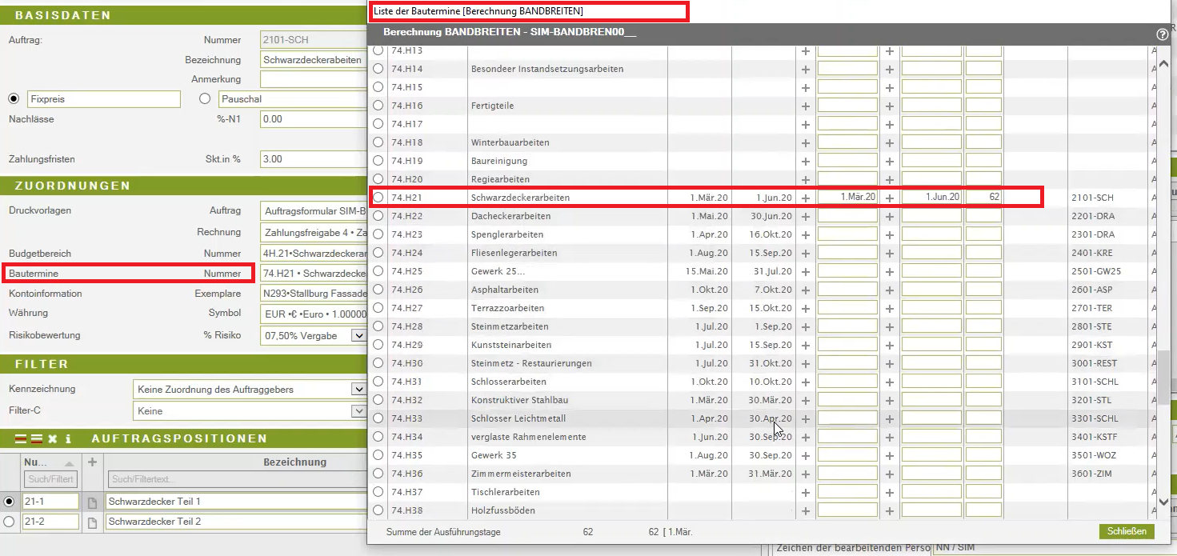Screen dimensions: 1177x556
Task: Click the first red-striped list icon in Auftragspositionen
Action: 21,438
